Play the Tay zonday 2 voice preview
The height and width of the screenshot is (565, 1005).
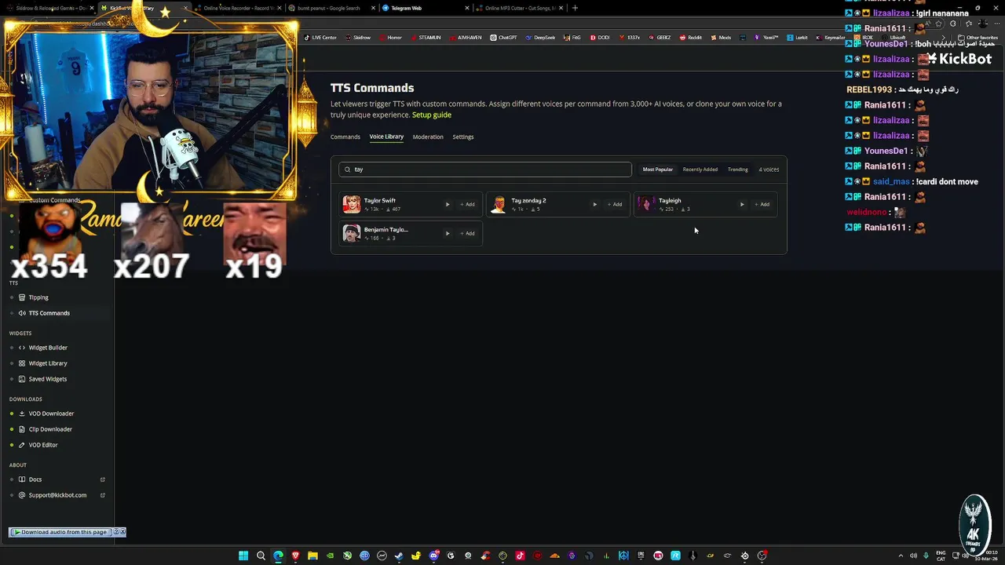click(594, 204)
